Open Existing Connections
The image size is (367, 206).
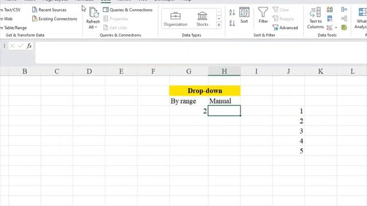point(54,19)
